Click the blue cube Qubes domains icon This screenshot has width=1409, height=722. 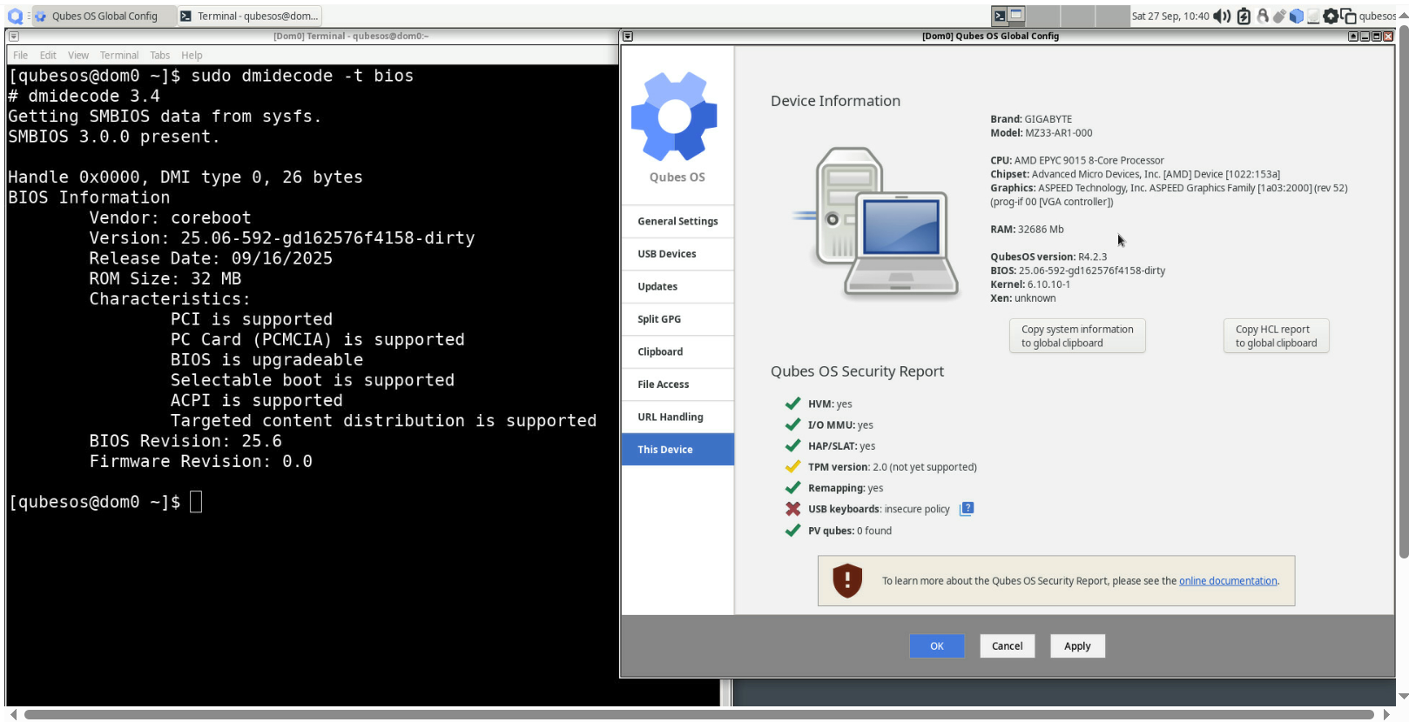(x=1297, y=16)
